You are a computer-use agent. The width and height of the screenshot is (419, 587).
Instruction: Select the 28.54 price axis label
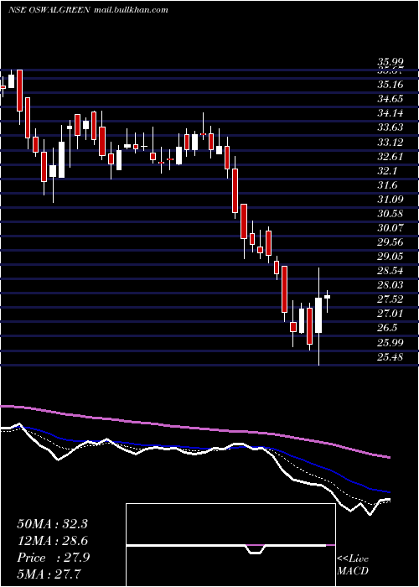click(390, 271)
